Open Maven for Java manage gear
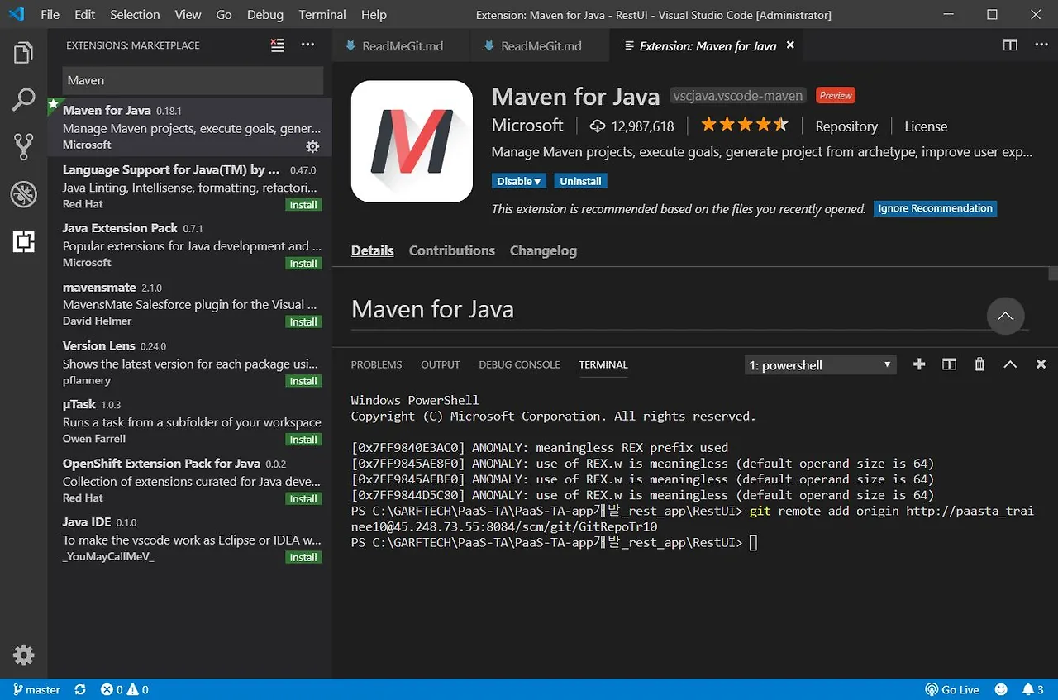 312,146
